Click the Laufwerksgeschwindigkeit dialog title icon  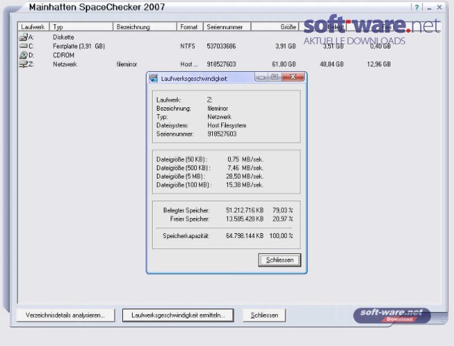coord(153,78)
